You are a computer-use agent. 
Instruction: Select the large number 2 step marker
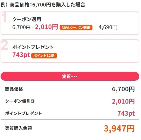pos(4,45)
